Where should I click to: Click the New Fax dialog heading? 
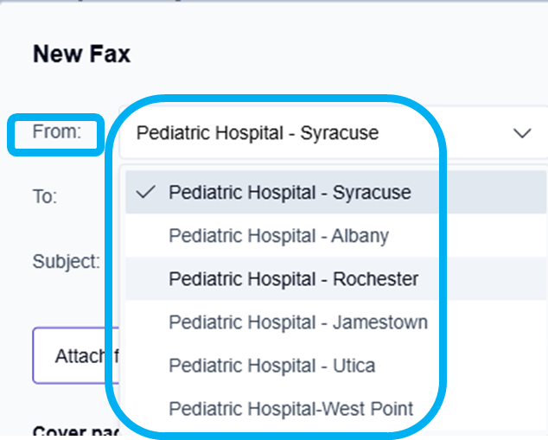click(x=81, y=54)
